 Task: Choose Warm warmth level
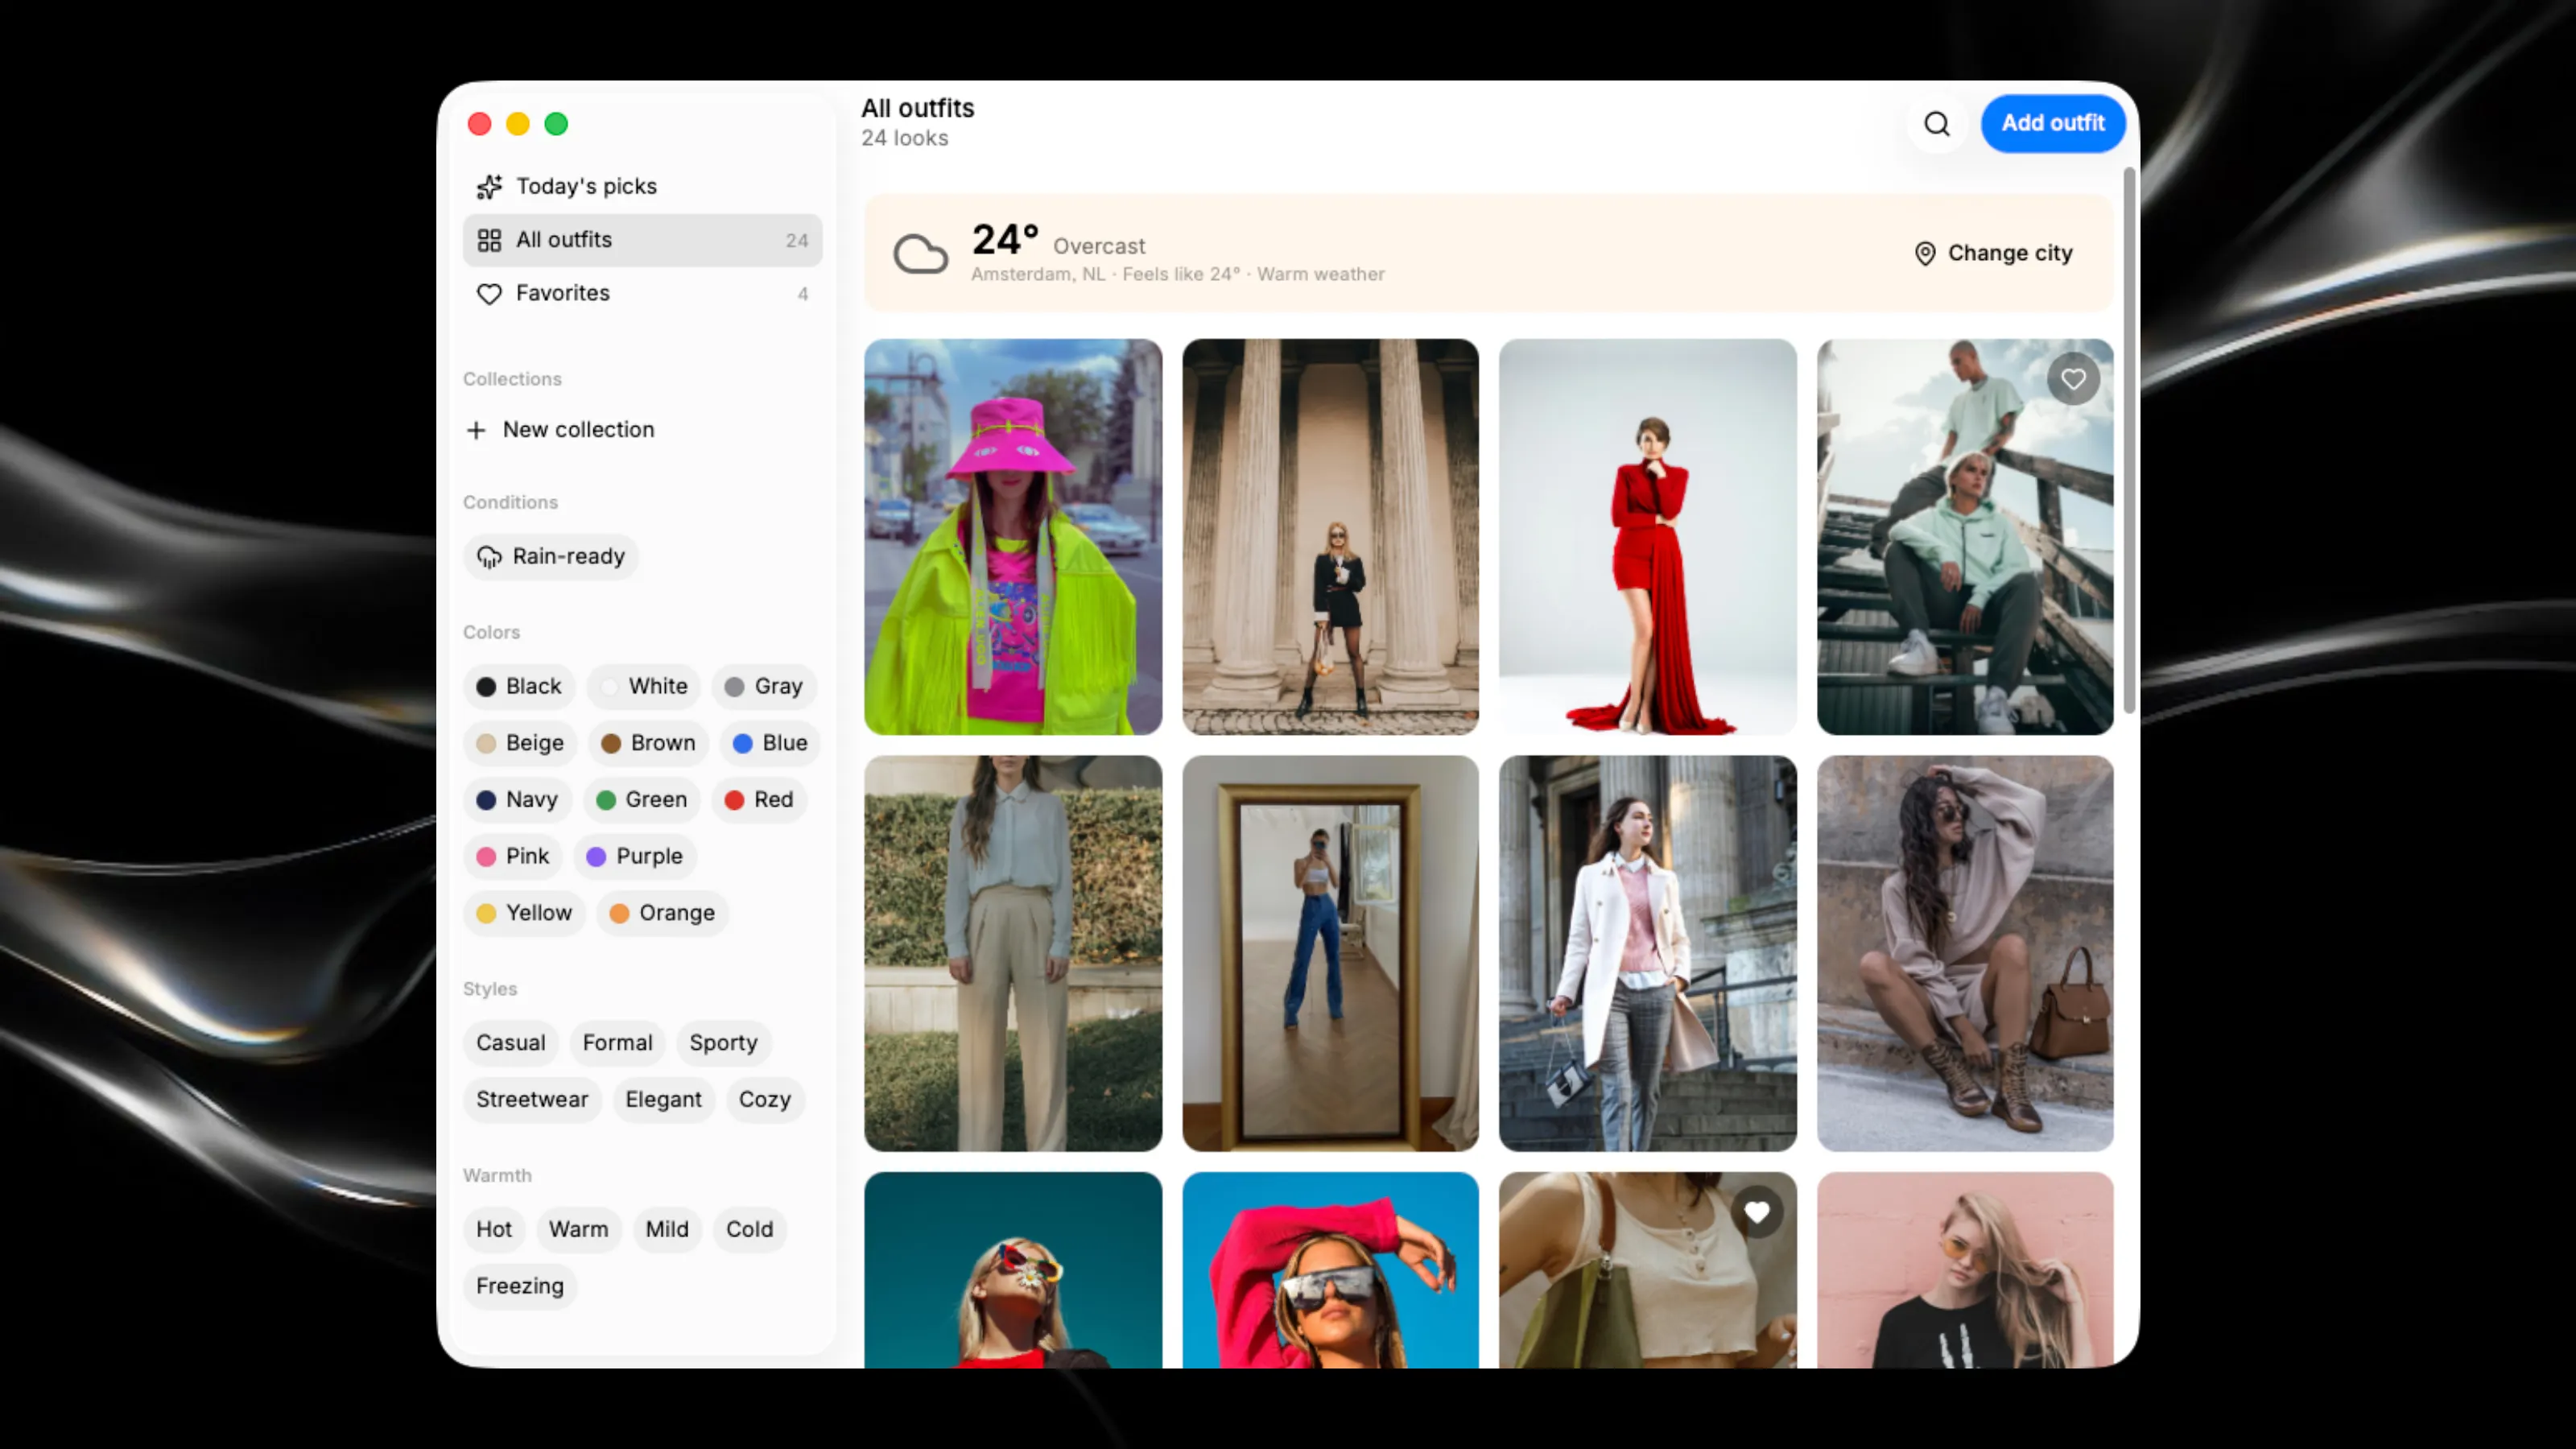click(578, 1230)
